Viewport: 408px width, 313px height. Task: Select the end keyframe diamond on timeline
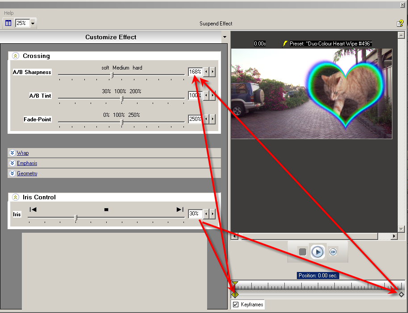point(401,294)
